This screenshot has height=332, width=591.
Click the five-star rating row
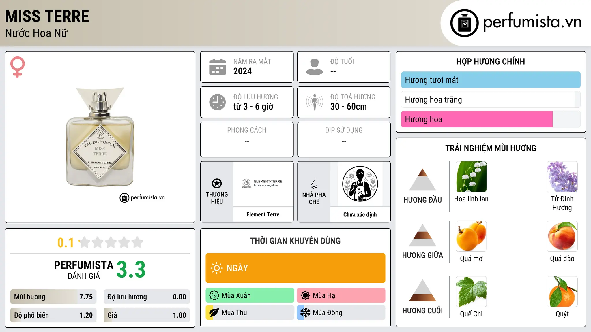click(x=111, y=242)
